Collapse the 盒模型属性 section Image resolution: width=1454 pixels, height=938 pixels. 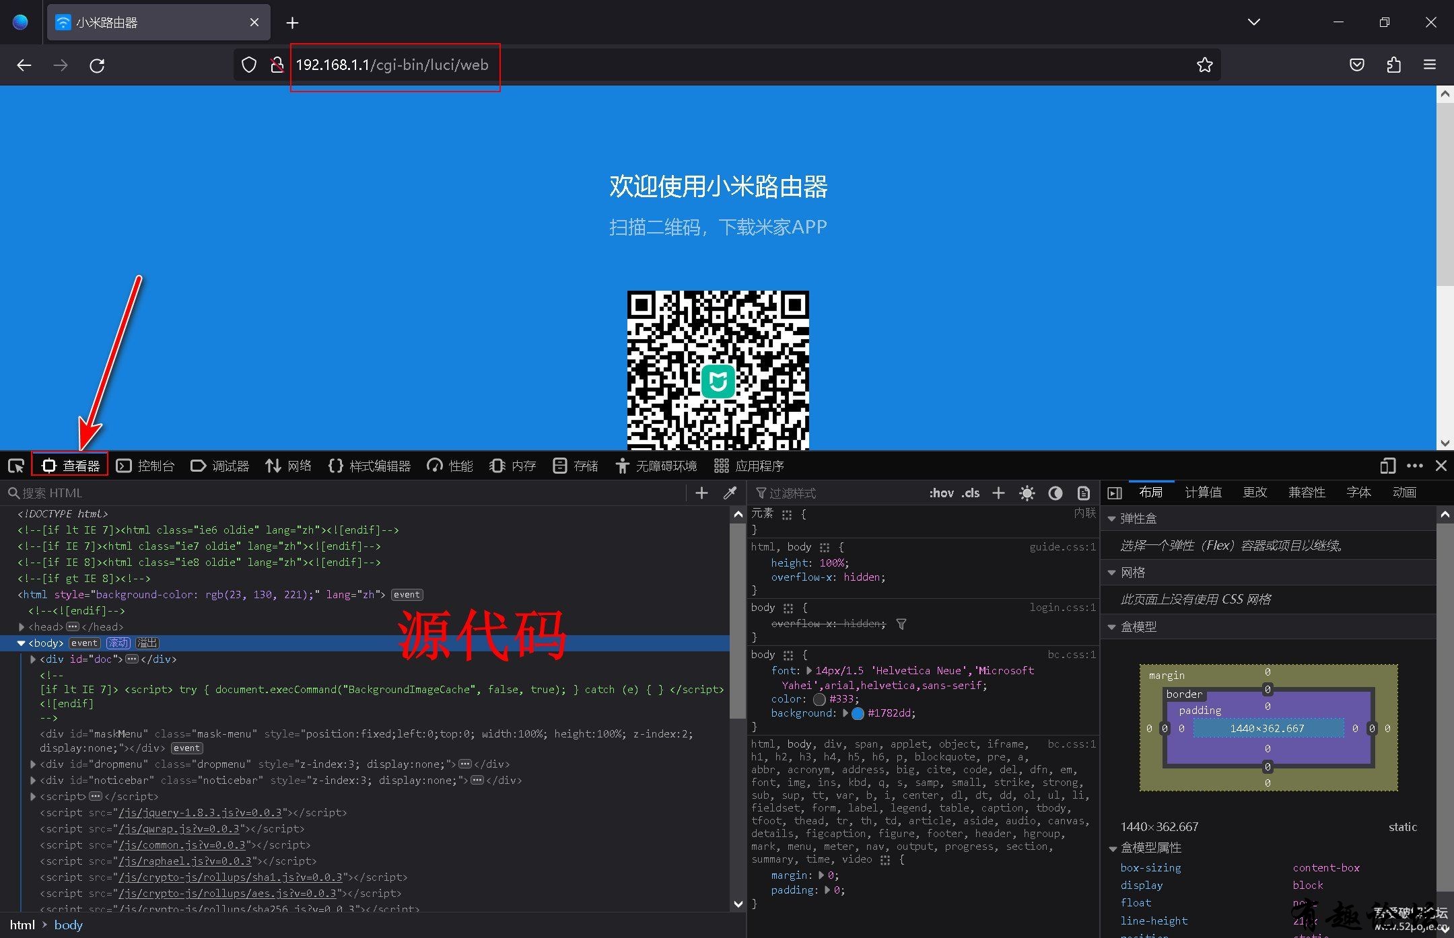click(x=1112, y=848)
